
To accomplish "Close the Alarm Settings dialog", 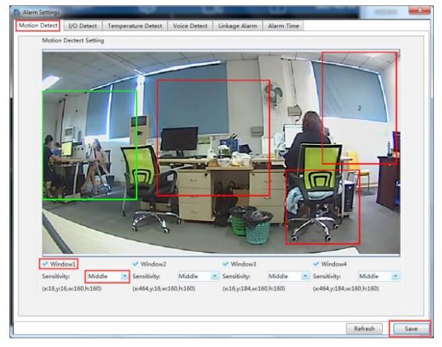I will click(419, 11).
